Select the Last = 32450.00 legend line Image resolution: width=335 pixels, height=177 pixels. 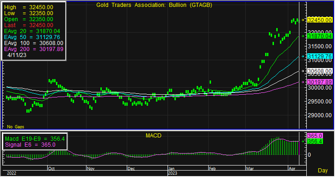click(x=29, y=25)
